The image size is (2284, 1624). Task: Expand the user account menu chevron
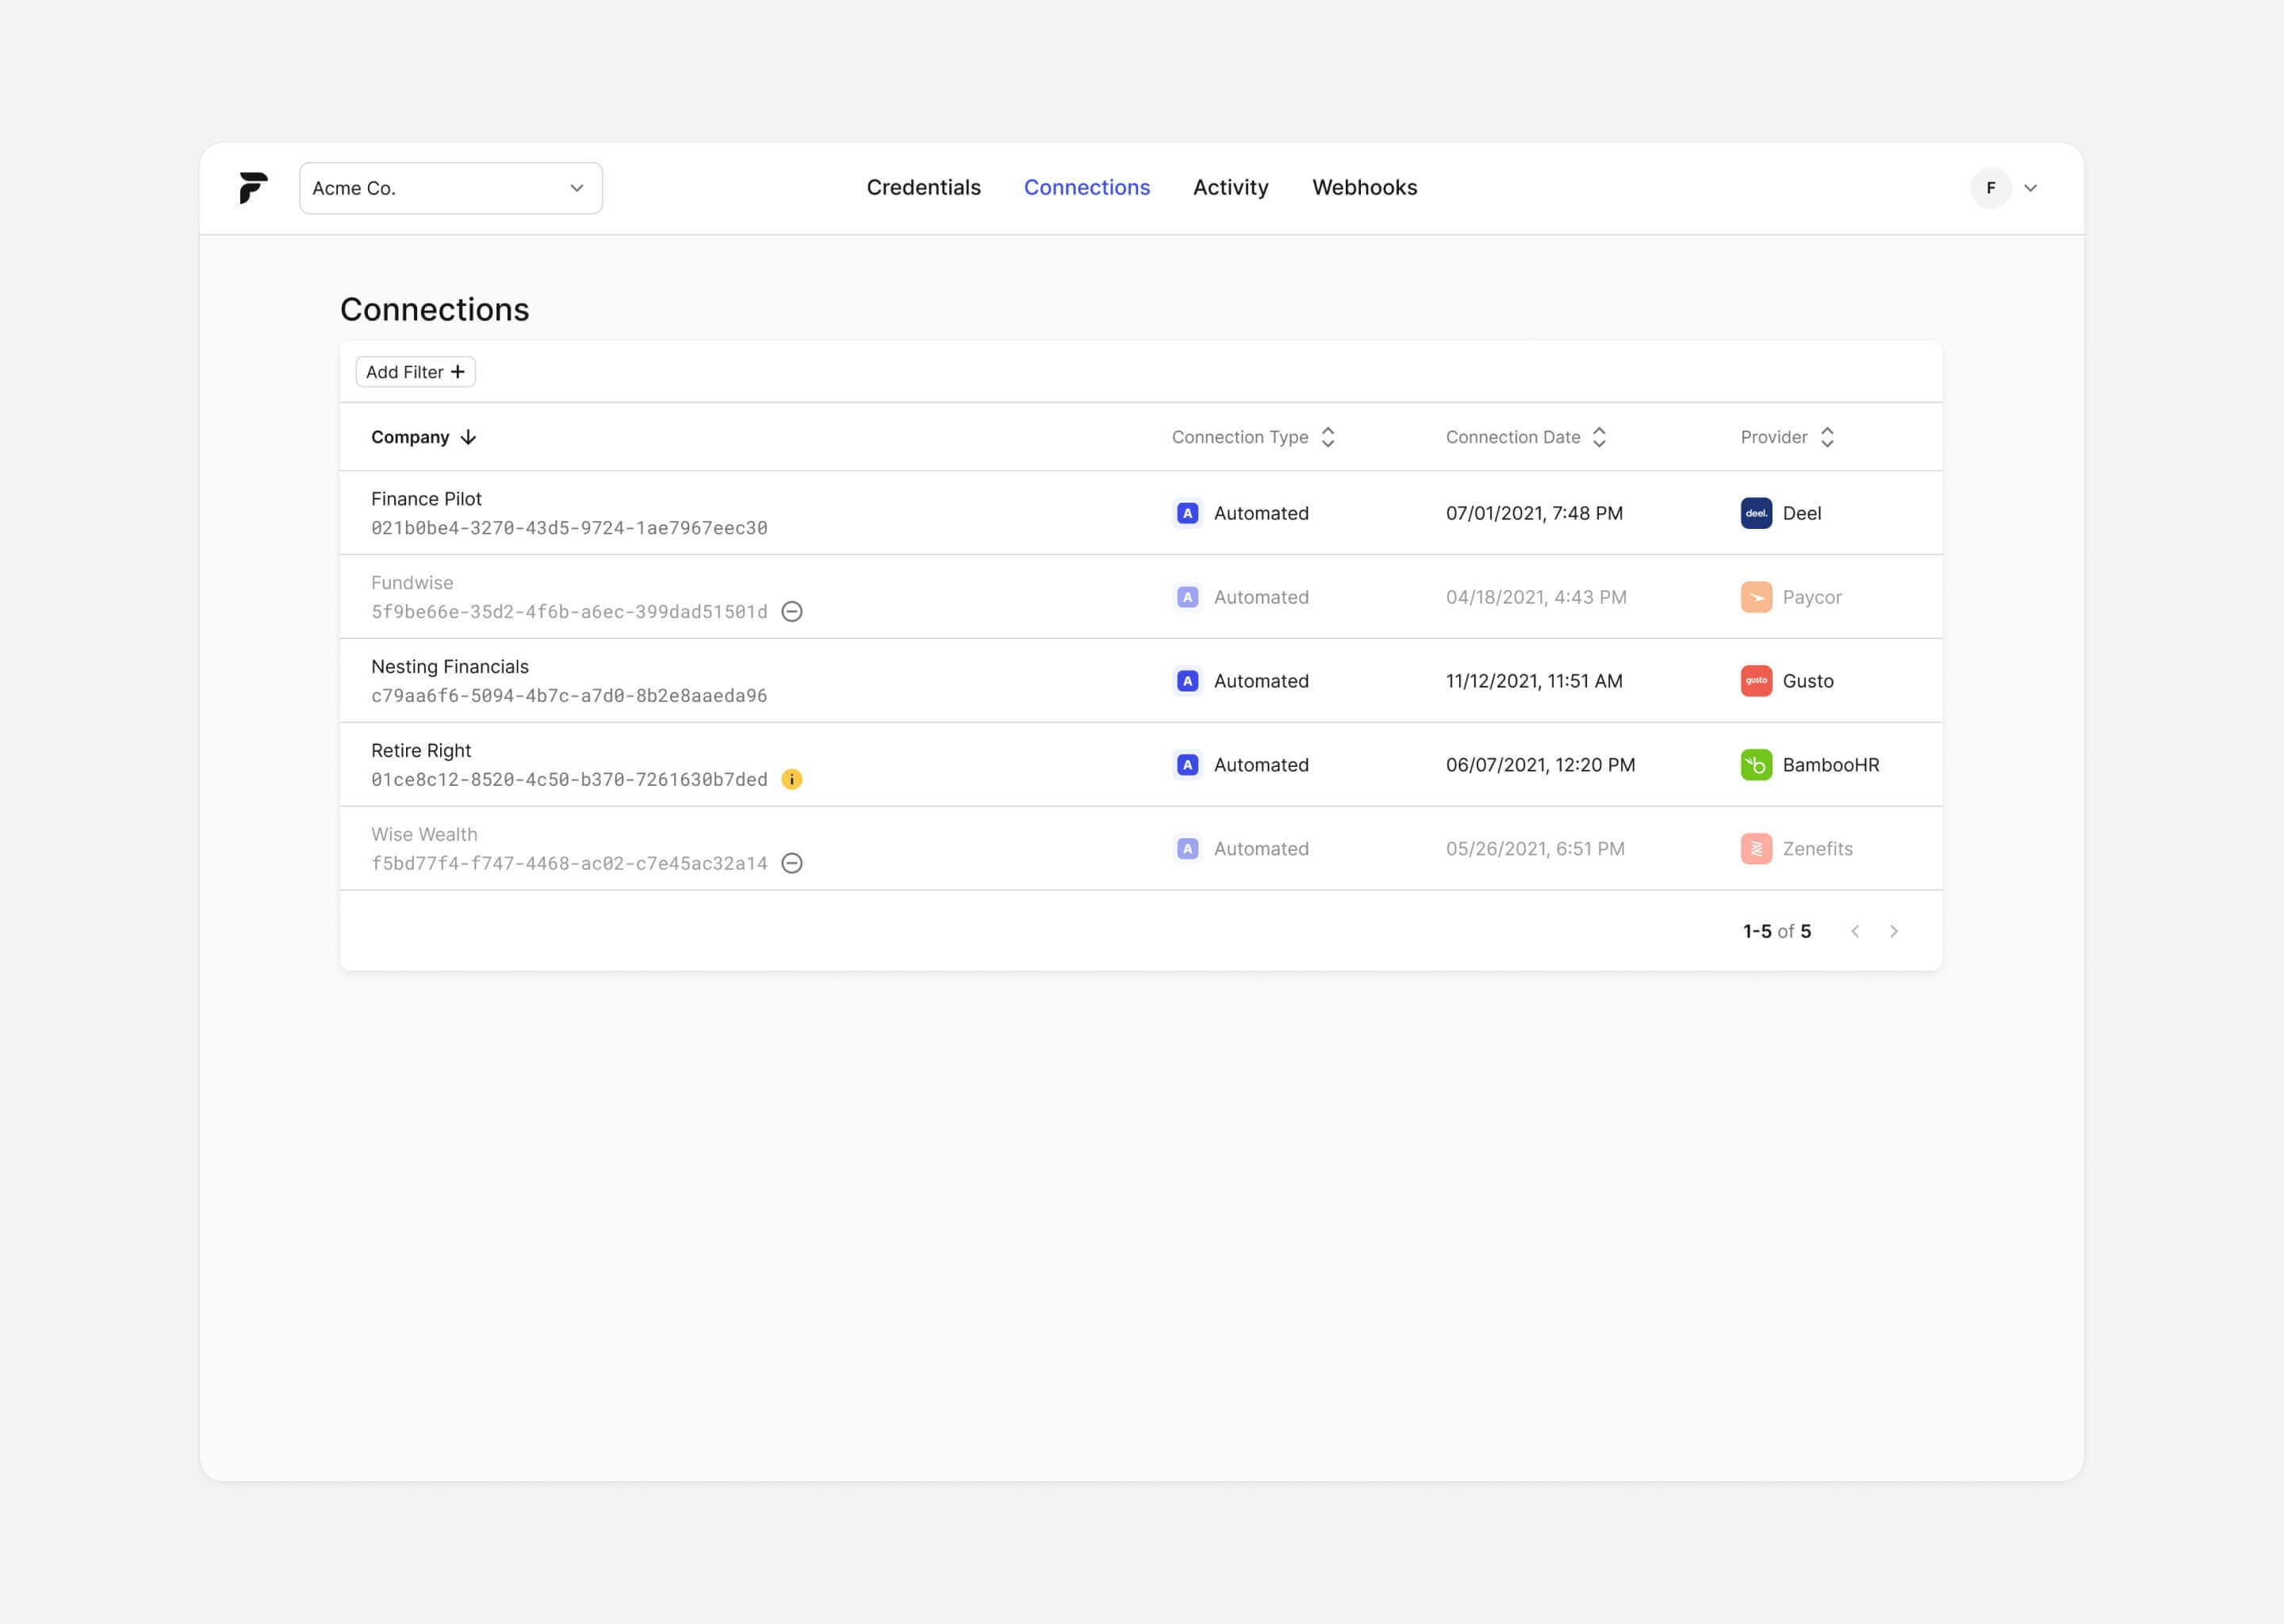click(x=2030, y=188)
